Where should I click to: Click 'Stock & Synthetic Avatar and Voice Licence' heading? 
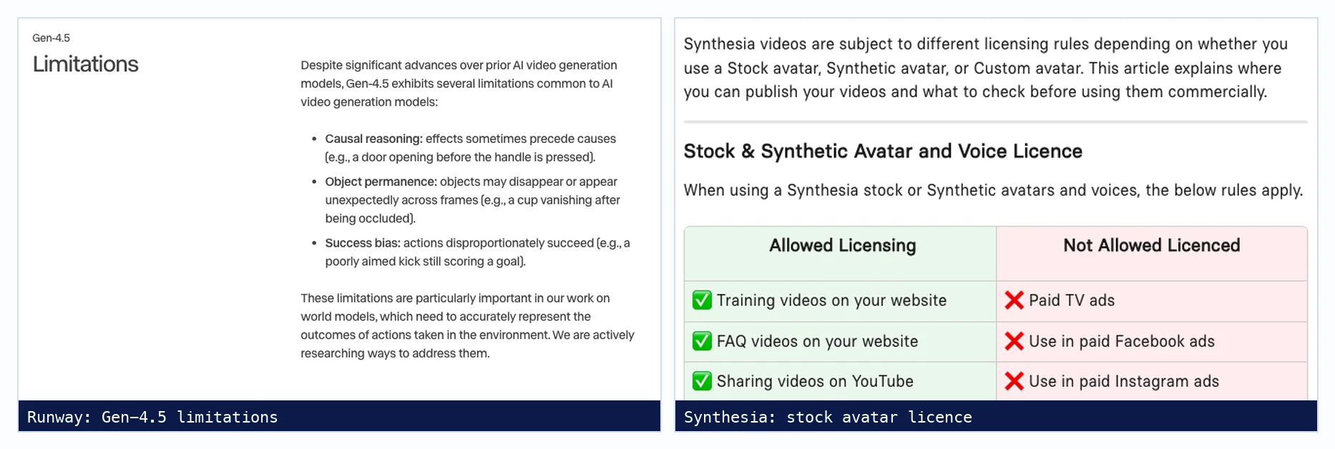pyautogui.click(x=883, y=151)
